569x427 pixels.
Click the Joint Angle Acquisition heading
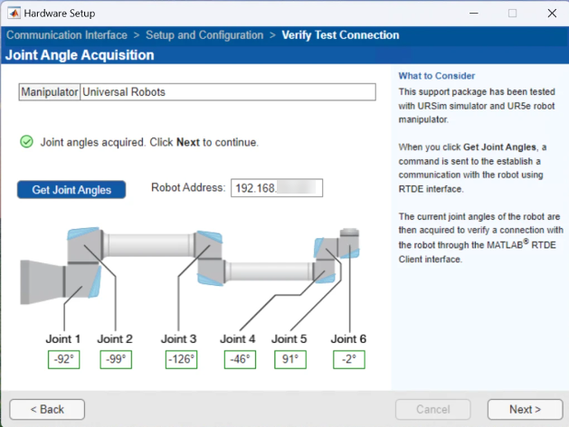coord(80,55)
